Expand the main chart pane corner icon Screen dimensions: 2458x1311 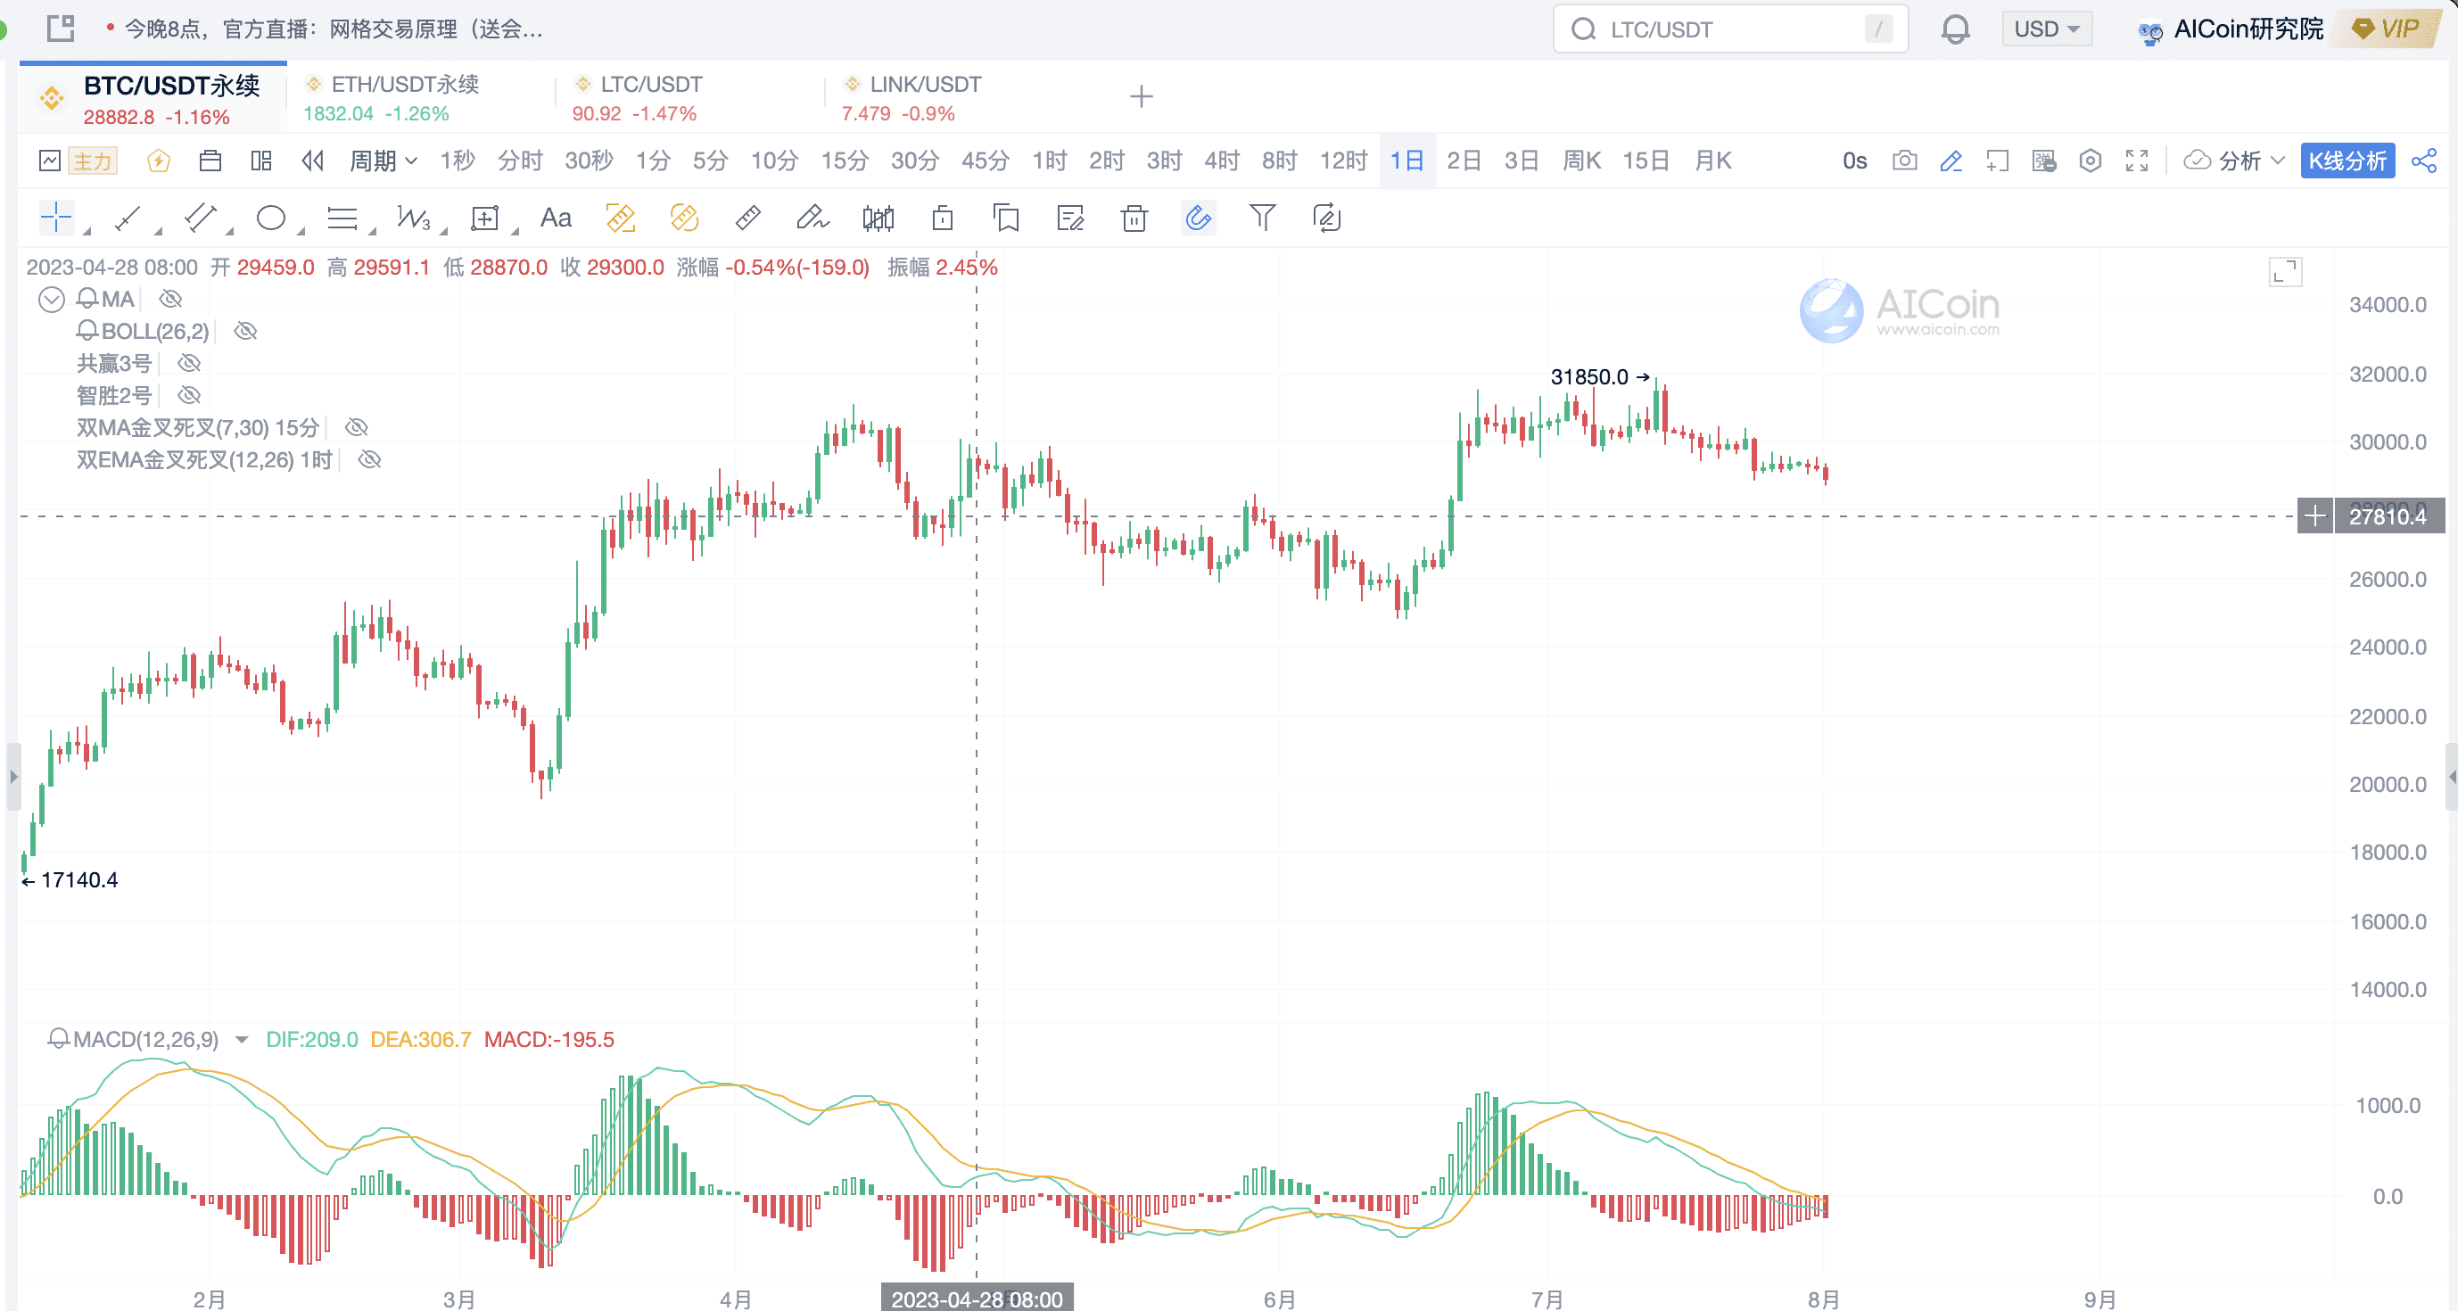click(2285, 272)
